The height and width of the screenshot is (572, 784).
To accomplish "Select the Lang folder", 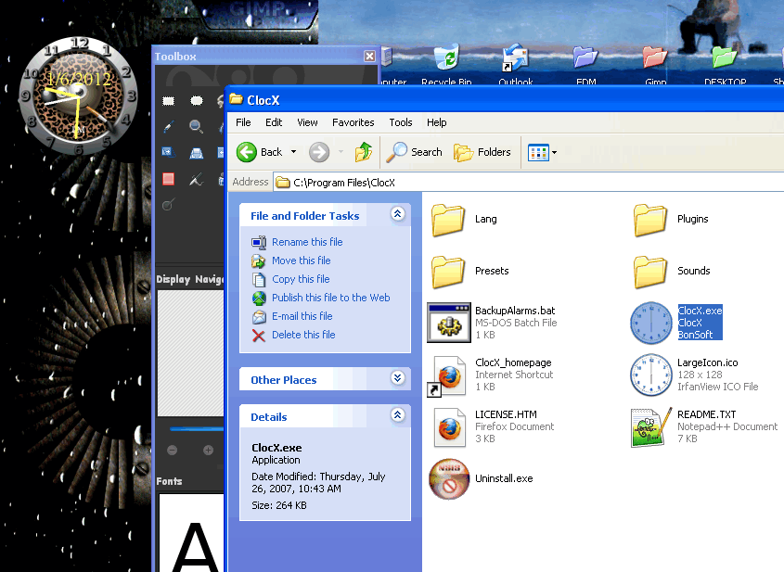I will pyautogui.click(x=448, y=220).
